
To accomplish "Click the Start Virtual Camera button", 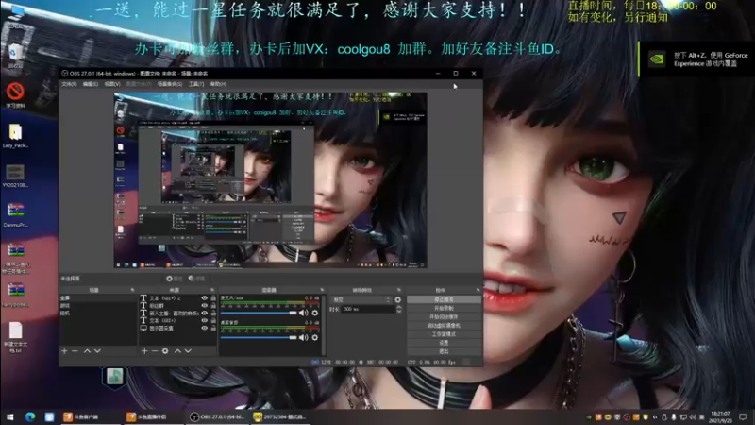I will (444, 326).
